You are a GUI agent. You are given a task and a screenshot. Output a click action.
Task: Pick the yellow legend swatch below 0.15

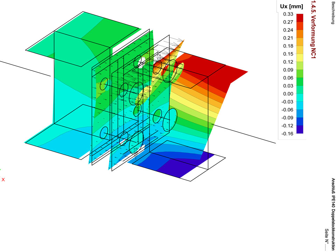[x=300, y=58]
